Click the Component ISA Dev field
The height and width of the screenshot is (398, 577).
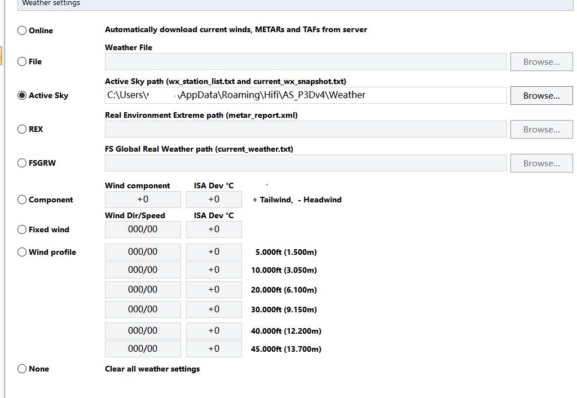(x=214, y=200)
